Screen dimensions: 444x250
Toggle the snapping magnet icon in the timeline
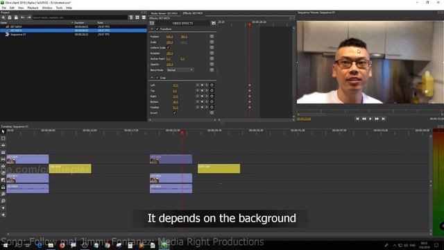coord(3,187)
